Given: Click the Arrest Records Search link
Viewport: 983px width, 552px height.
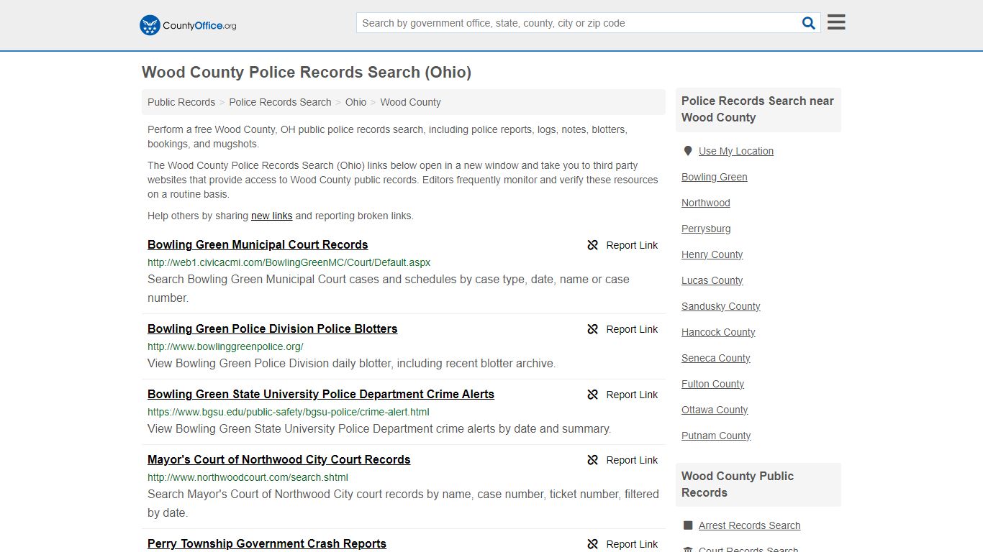Looking at the screenshot, I should click(x=749, y=525).
